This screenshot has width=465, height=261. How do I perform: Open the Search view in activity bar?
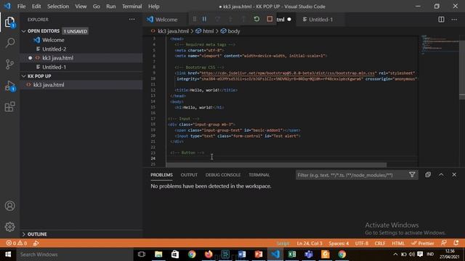[x=9, y=43]
